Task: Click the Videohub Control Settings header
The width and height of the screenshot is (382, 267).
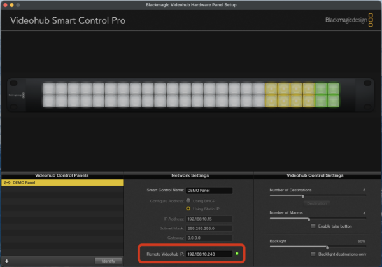Action: [x=315, y=175]
